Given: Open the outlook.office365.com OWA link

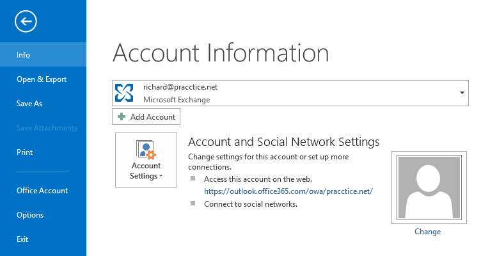Looking at the screenshot, I should pos(288,191).
